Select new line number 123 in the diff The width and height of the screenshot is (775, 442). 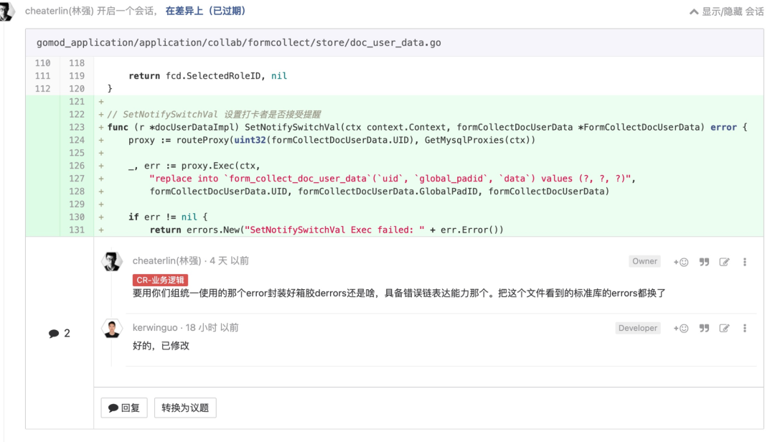(77, 127)
